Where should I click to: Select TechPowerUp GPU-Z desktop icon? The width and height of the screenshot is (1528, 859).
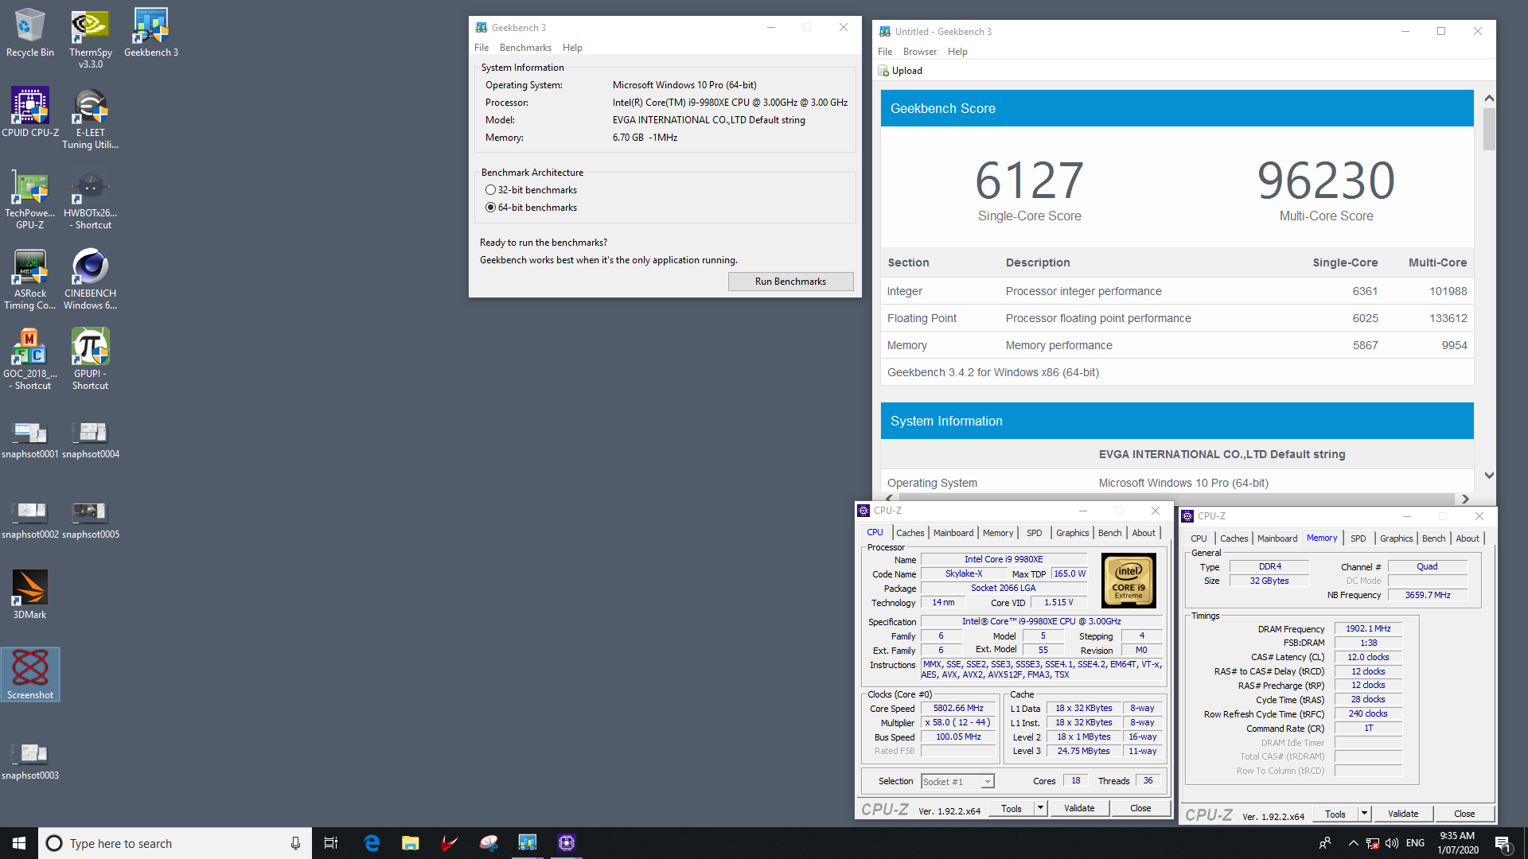[30, 198]
